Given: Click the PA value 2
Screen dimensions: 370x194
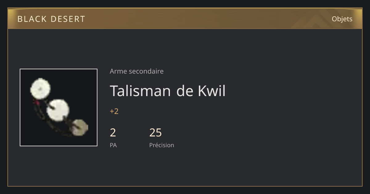Looking at the screenshot, I should point(113,132).
